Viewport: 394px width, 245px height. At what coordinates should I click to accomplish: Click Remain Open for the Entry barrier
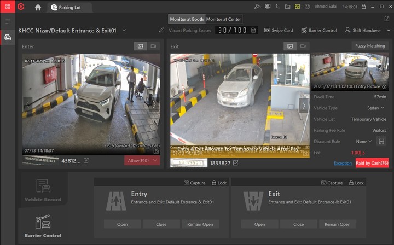pyautogui.click(x=200, y=224)
